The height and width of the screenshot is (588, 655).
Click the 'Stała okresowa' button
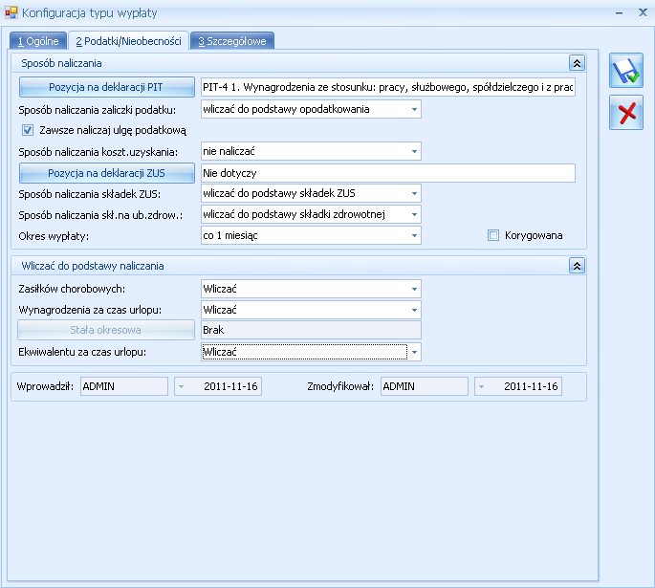click(106, 330)
